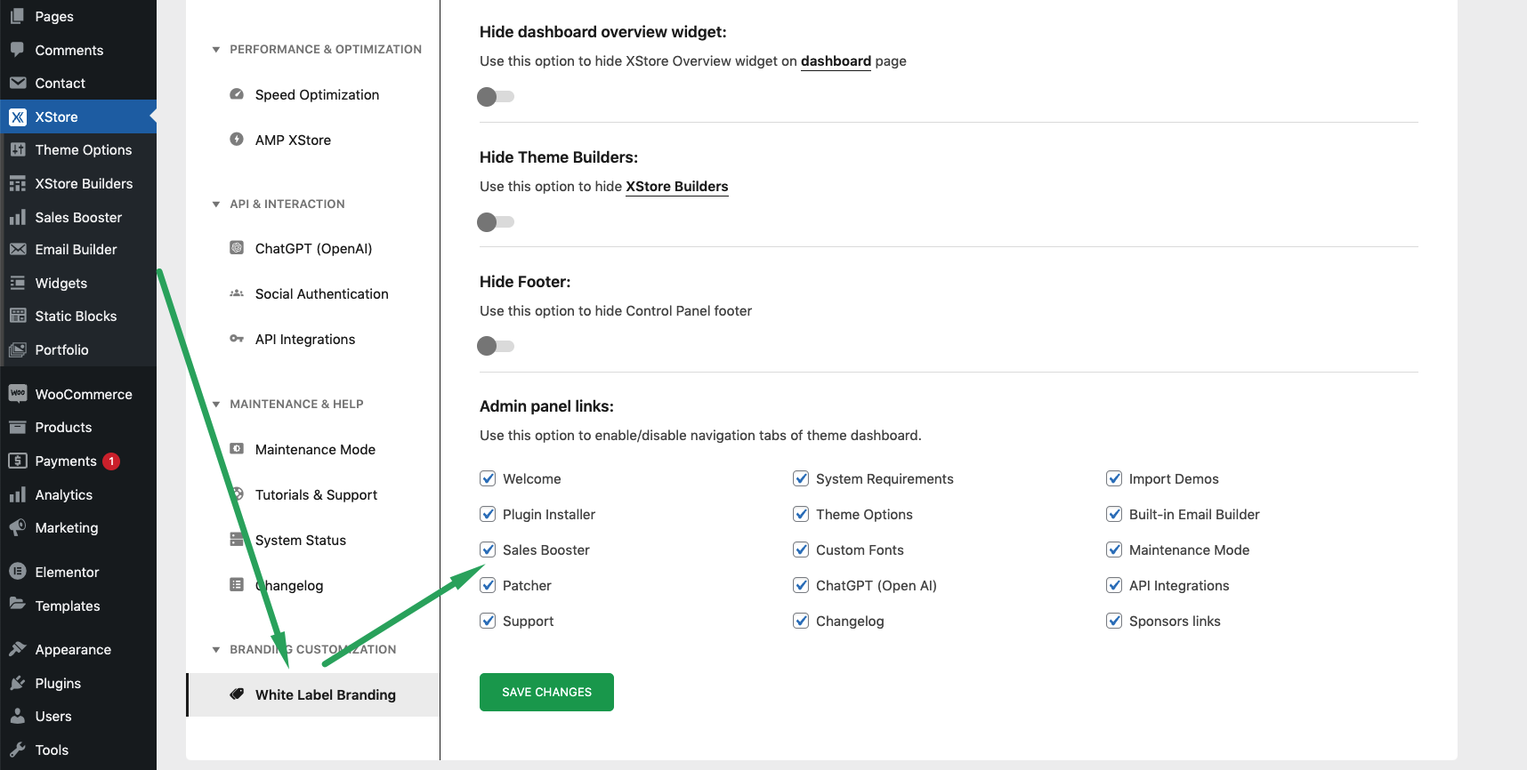This screenshot has height=770, width=1527.
Task: Click the Theme Options icon
Action: point(18,149)
